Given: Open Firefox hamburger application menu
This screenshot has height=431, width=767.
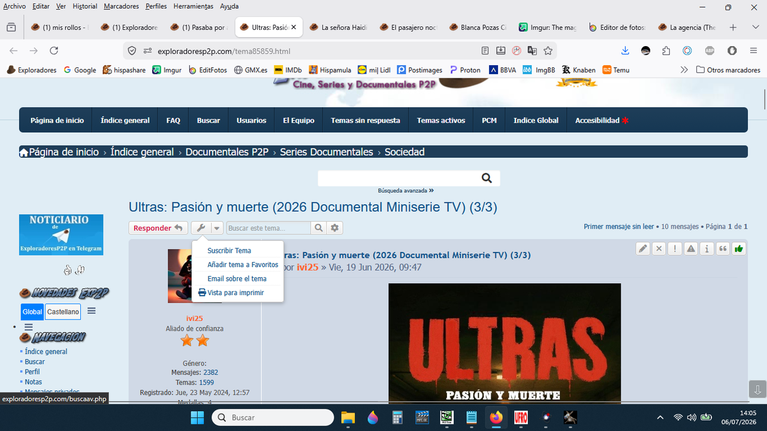Looking at the screenshot, I should coord(753,51).
